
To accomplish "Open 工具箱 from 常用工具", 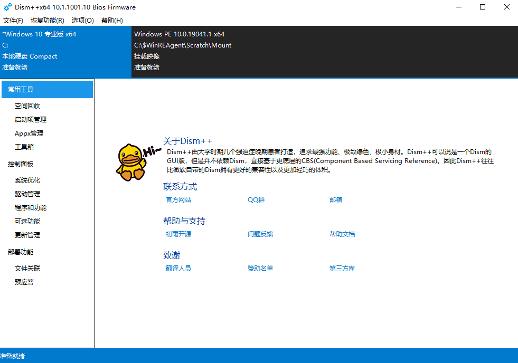I will pyautogui.click(x=24, y=147).
